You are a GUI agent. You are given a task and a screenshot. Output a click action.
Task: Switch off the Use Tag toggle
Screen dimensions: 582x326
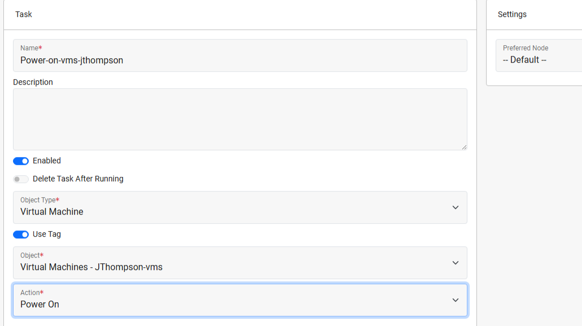[x=21, y=234]
